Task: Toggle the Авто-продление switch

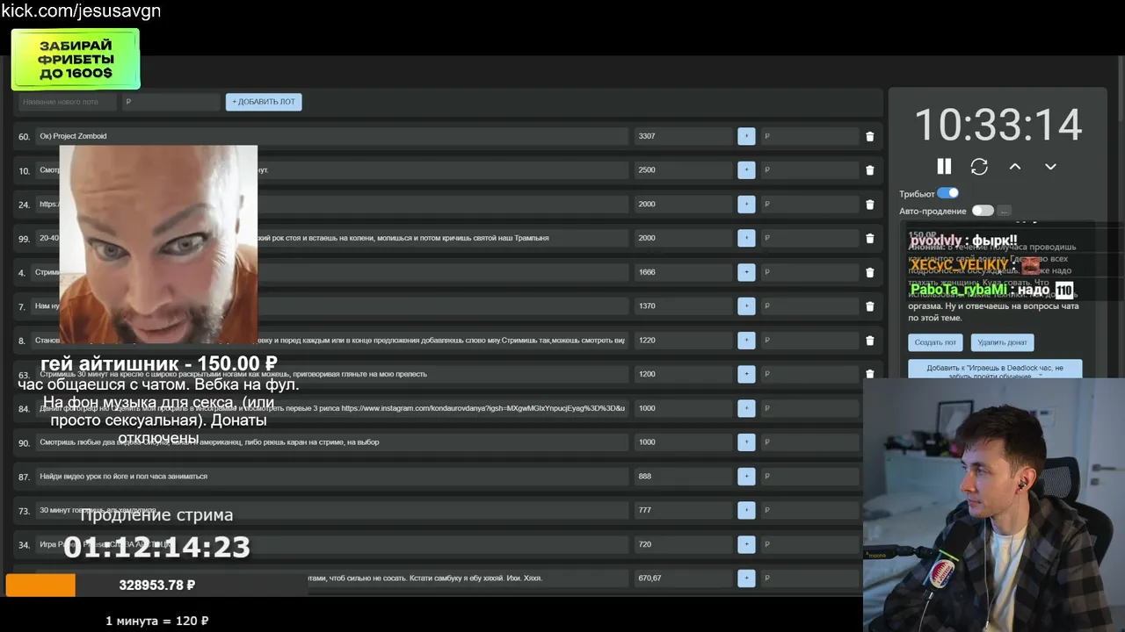Action: point(983,211)
